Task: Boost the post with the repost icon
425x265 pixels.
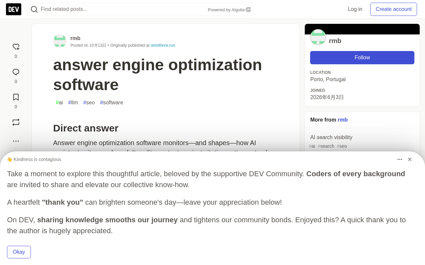Action: (x=16, y=122)
